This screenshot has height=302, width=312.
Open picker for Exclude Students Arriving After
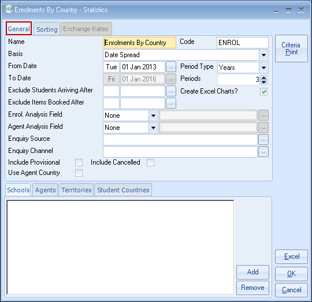coord(171,91)
